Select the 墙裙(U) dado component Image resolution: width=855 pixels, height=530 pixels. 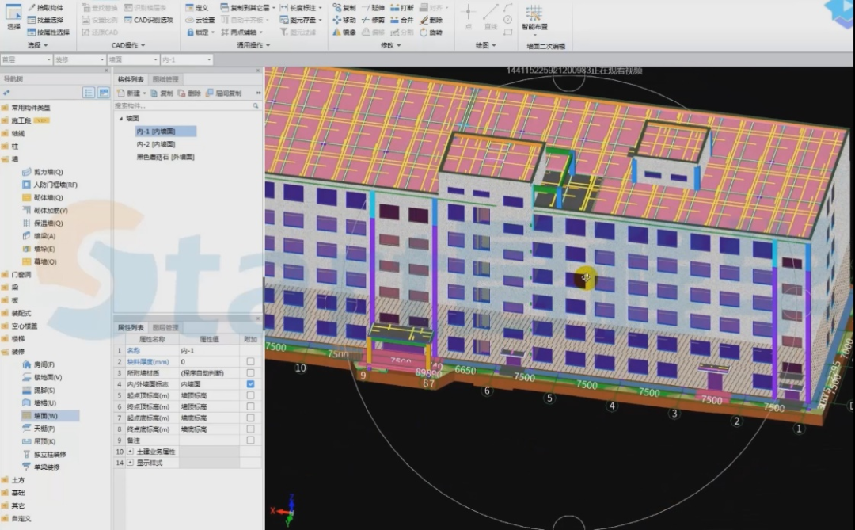point(38,402)
